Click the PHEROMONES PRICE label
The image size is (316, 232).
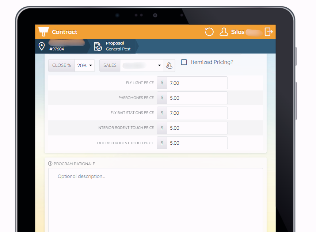(x=136, y=98)
